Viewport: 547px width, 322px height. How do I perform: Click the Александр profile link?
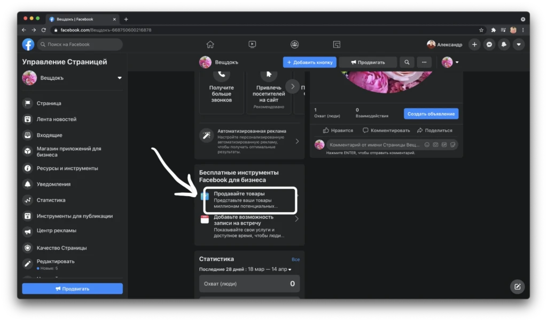444,45
